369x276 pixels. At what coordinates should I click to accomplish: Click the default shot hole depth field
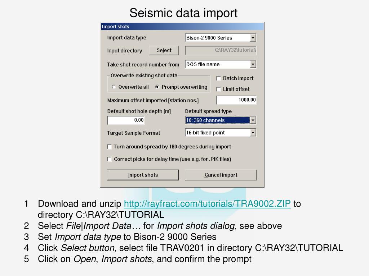126,120
